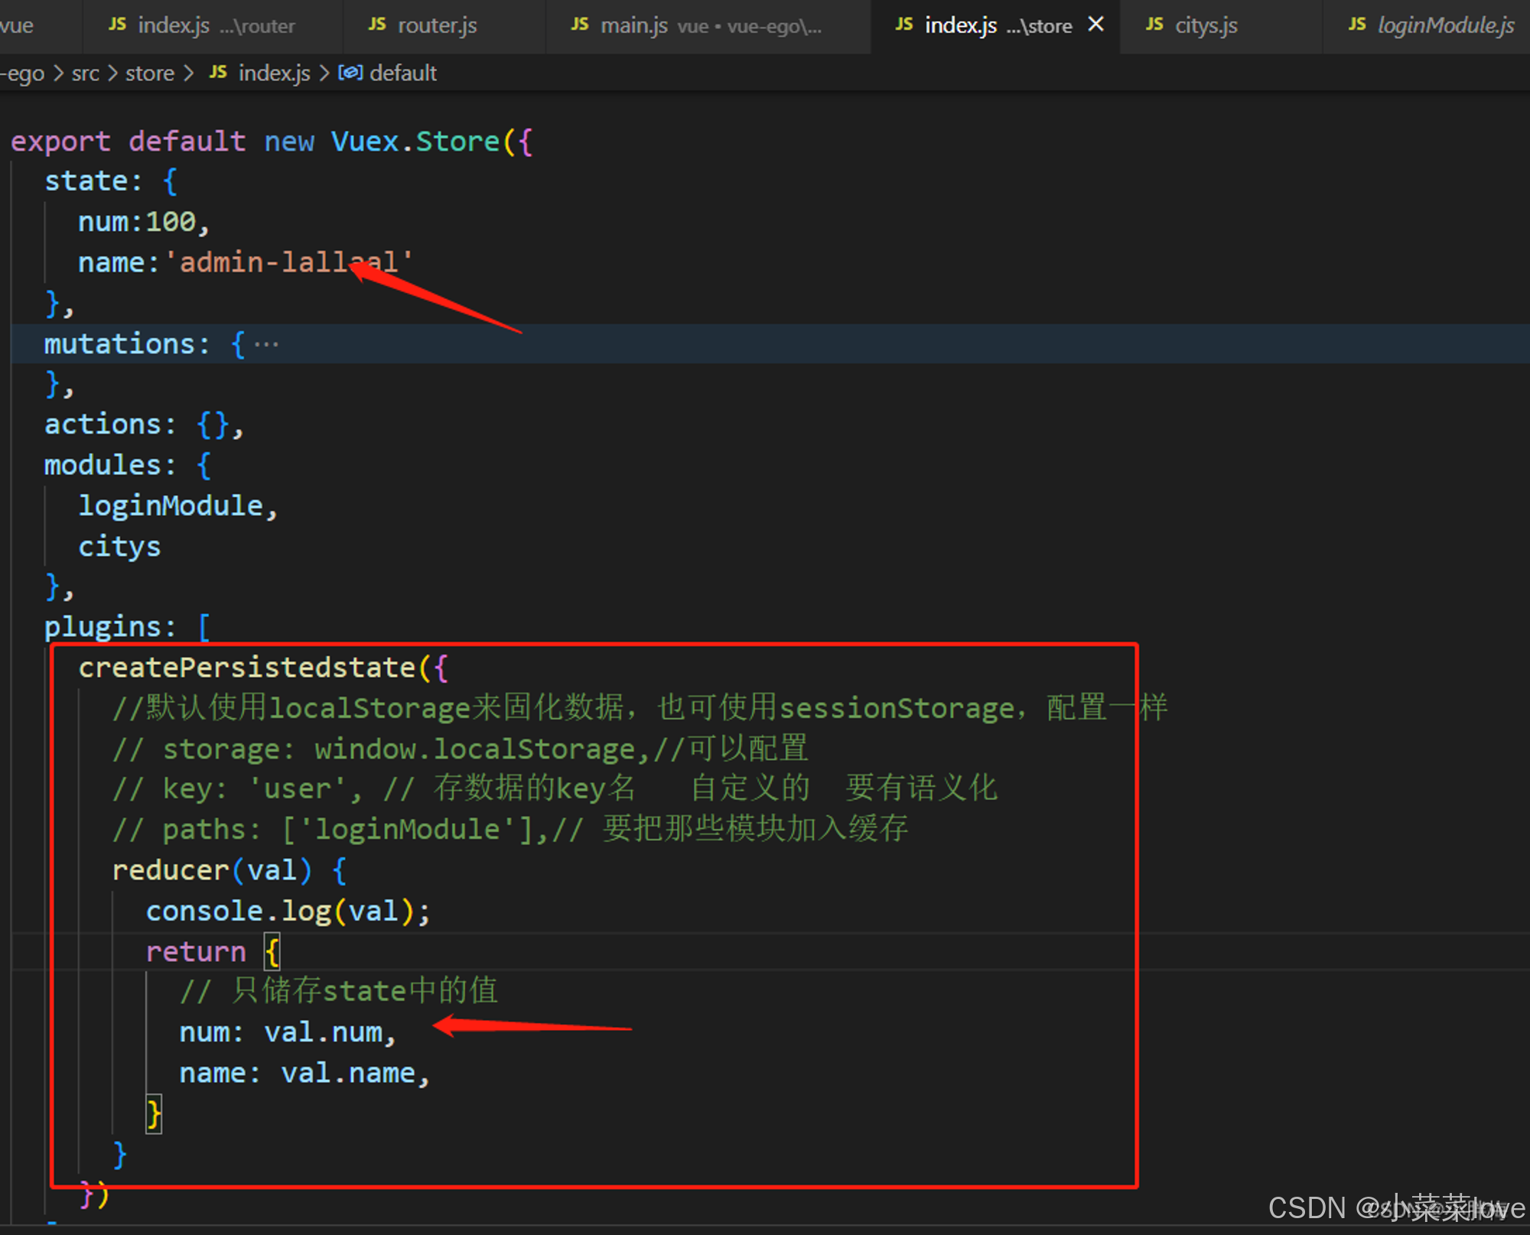Close the store index.js tab
The width and height of the screenshot is (1530, 1235).
coord(1095,24)
